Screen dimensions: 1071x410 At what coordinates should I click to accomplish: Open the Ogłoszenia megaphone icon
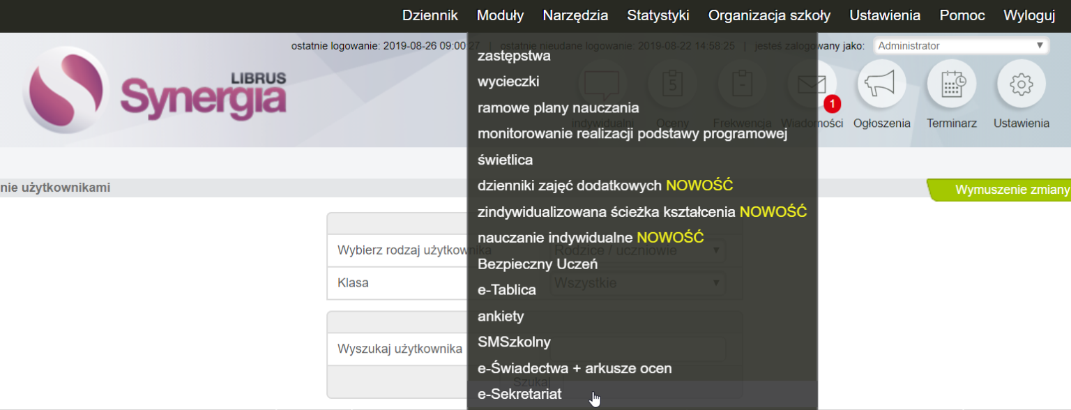[x=881, y=85]
